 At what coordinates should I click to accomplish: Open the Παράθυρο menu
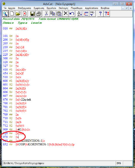click(76, 8)
